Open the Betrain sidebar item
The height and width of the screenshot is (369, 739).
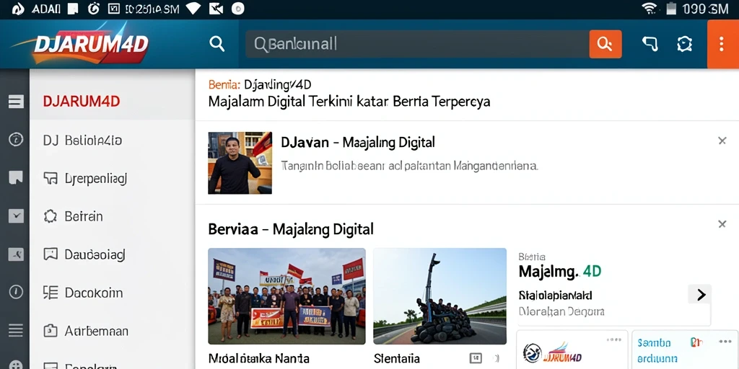coord(112,216)
